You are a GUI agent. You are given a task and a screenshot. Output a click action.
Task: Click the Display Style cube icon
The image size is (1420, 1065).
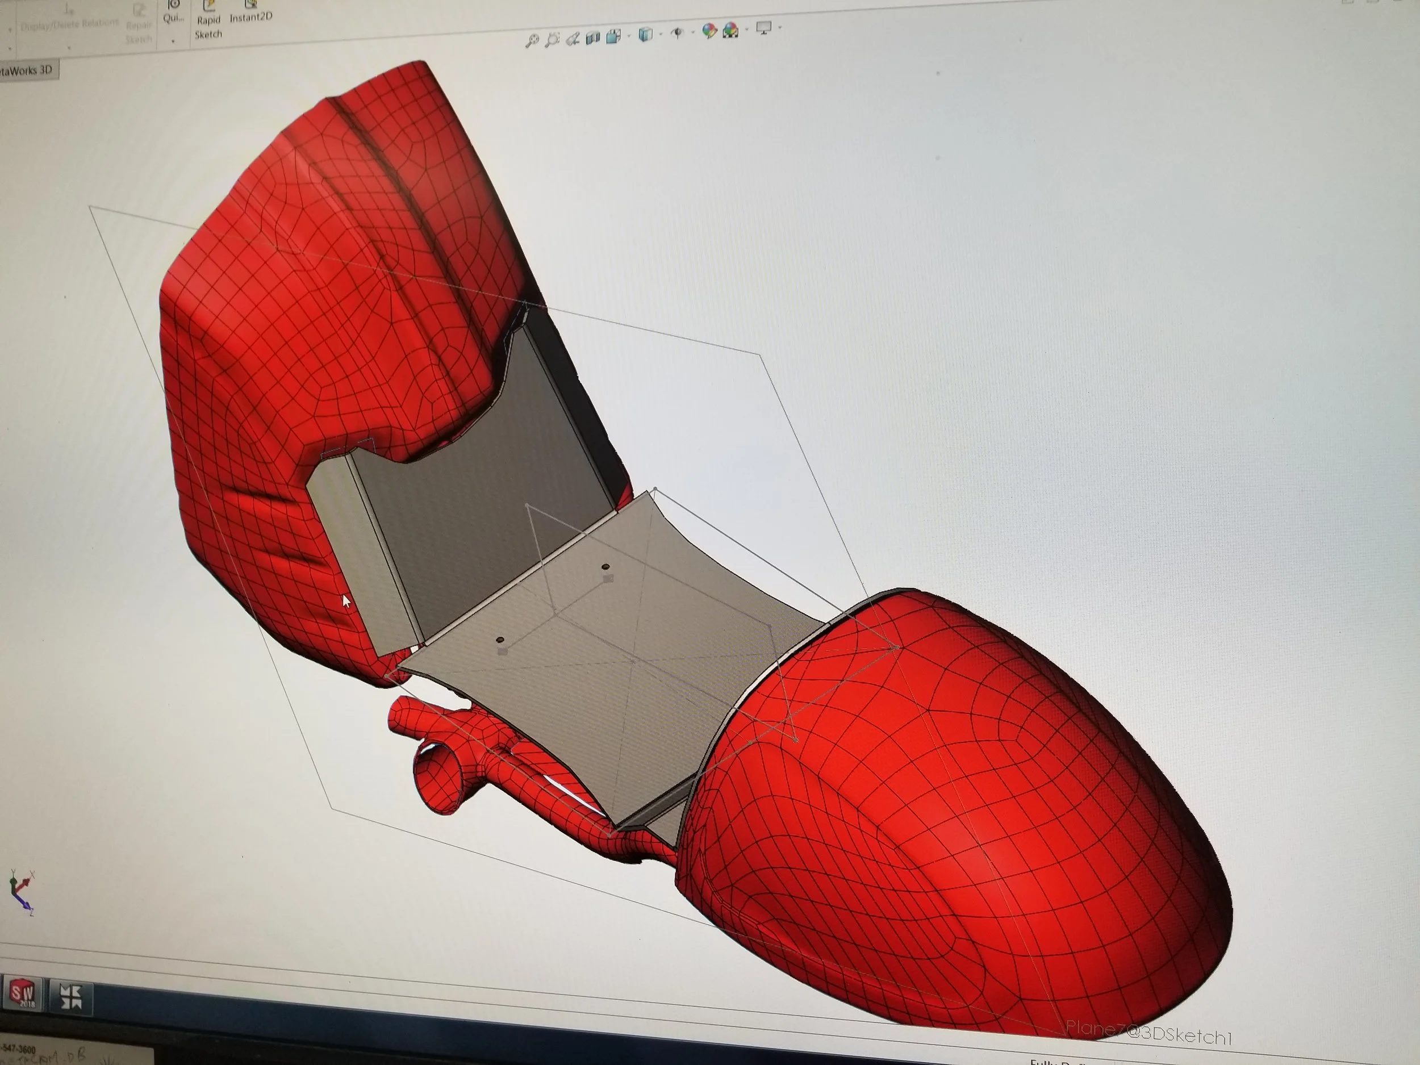645,34
